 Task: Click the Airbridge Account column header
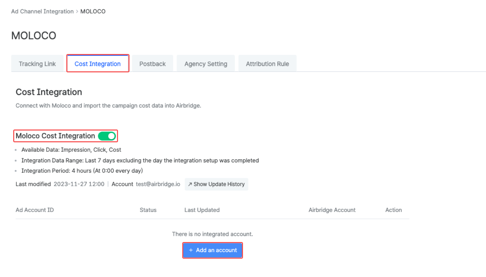tap(332, 210)
